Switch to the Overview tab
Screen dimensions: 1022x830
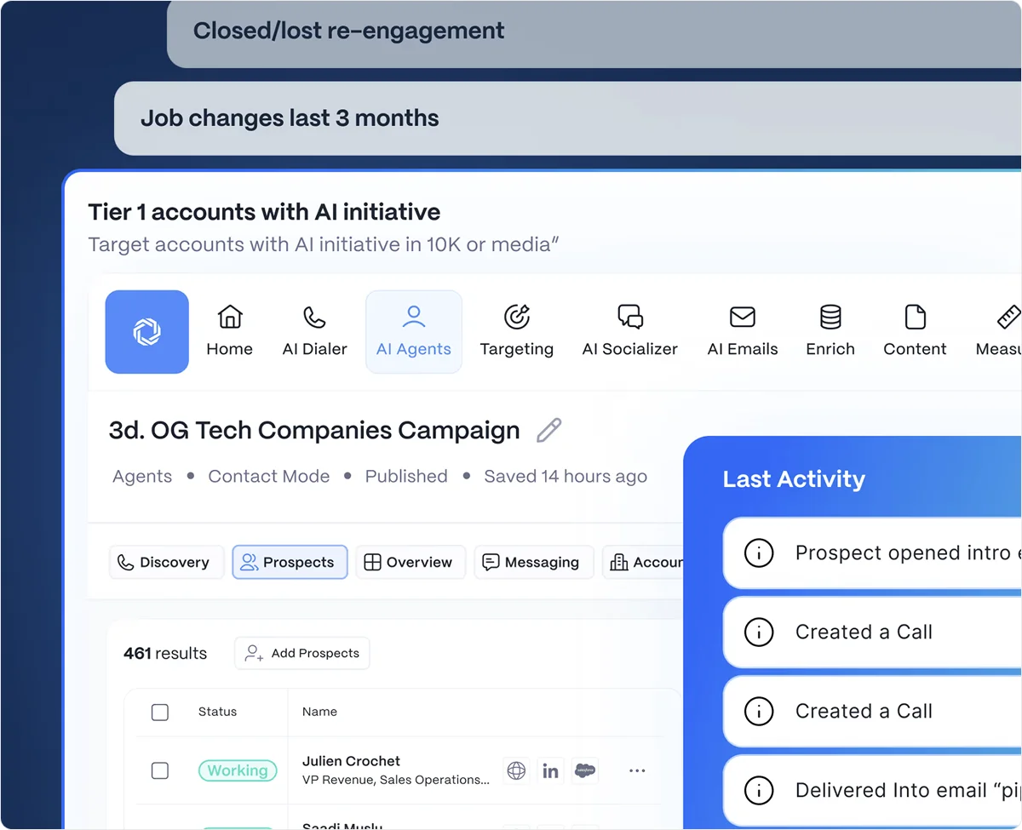(411, 562)
